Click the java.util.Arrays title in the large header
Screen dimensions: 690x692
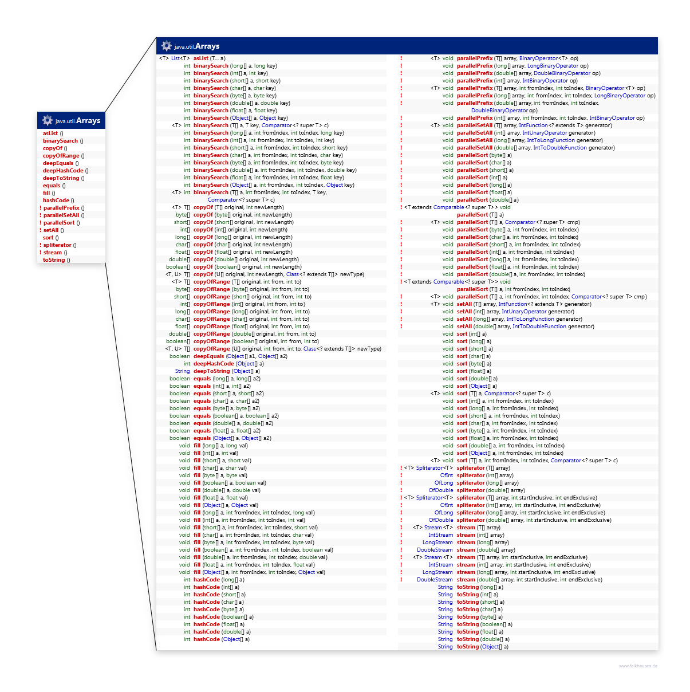[x=197, y=46]
